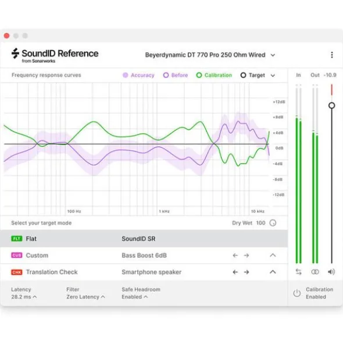343x344 pixels.
Task: Open the three-dot options menu
Action: (x=332, y=55)
